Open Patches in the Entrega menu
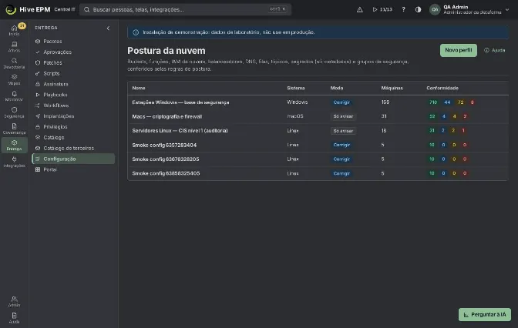This screenshot has height=328, width=518. (73, 62)
